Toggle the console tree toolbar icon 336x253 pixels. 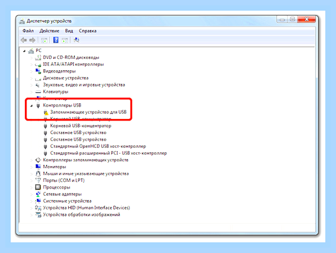pos(44,40)
